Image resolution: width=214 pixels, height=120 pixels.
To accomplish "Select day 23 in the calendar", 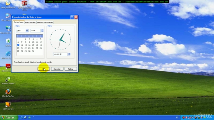I will [x=29, y=48].
